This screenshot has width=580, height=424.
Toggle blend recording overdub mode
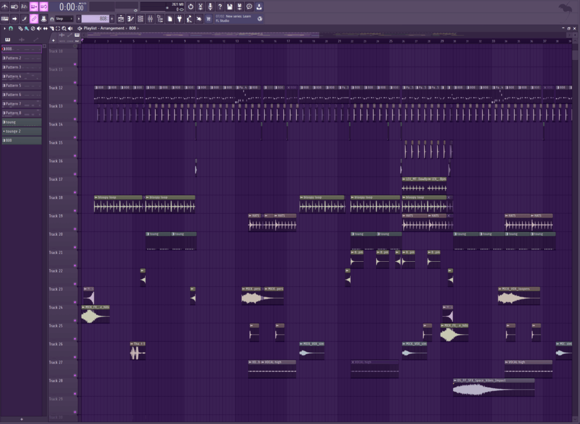point(34,6)
